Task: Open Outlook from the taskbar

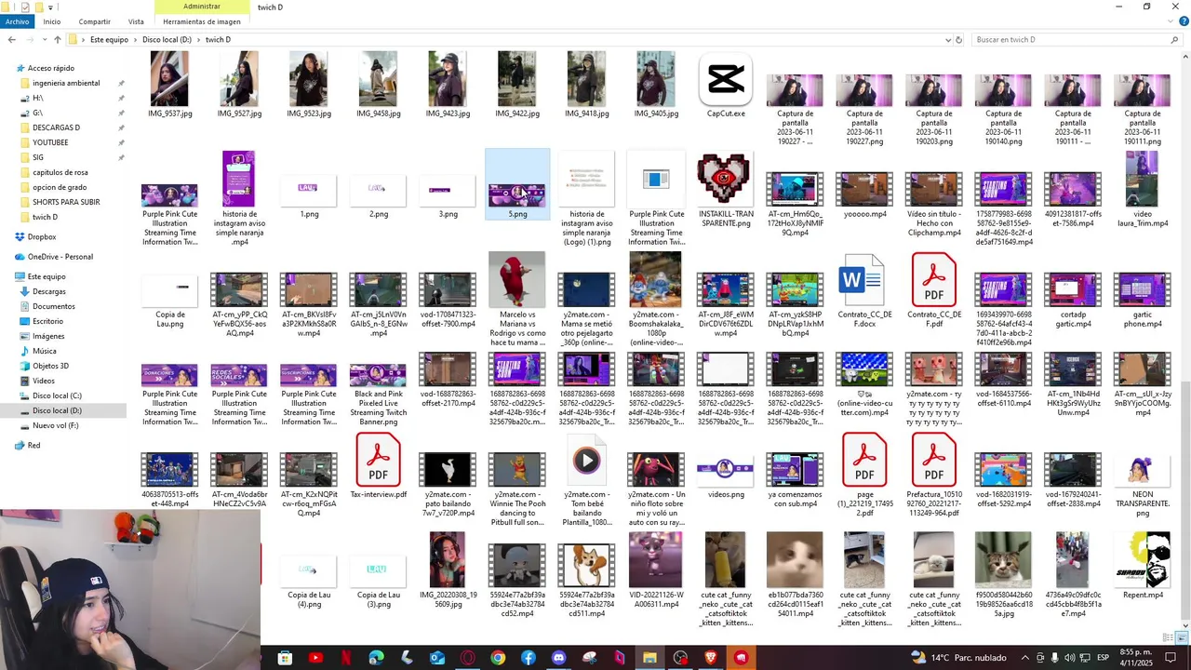Action: [437, 658]
